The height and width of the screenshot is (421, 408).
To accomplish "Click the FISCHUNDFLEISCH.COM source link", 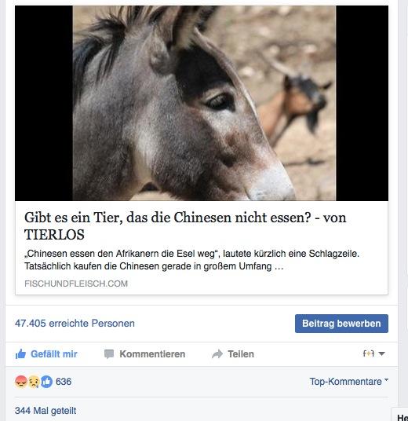I will (x=76, y=284).
